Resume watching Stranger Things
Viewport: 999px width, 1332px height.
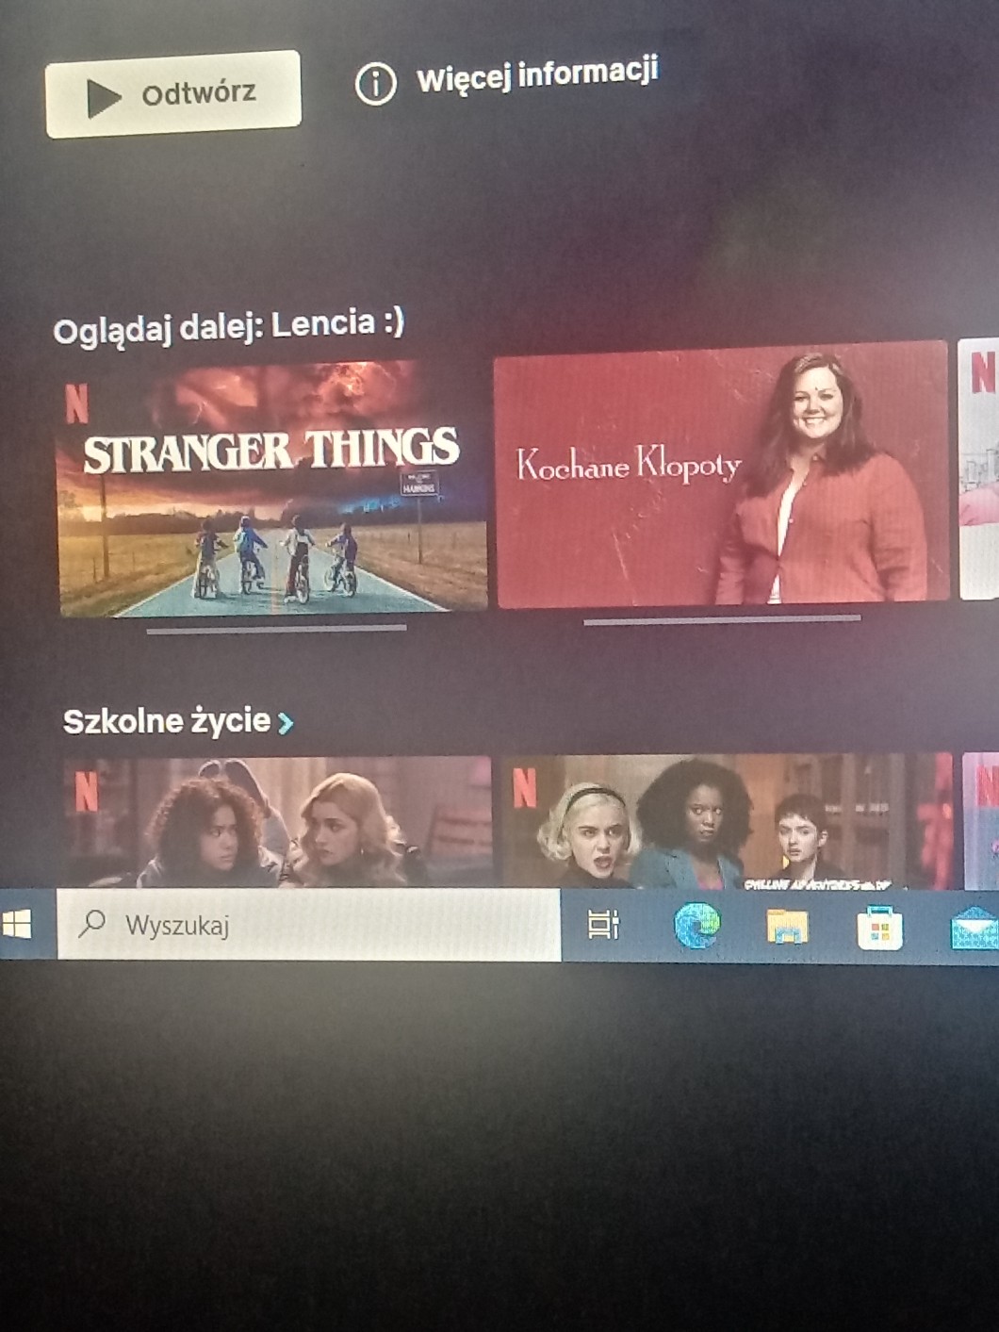tap(272, 488)
